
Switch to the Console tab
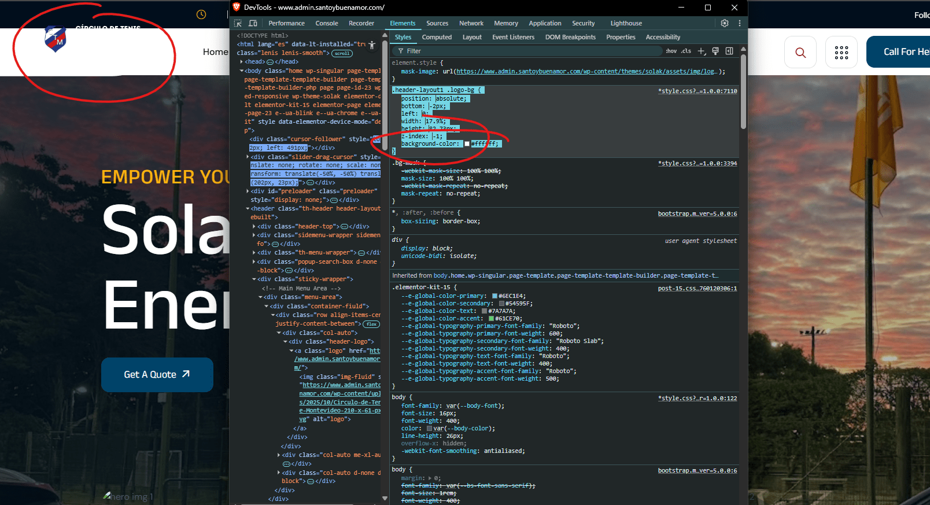[326, 23]
